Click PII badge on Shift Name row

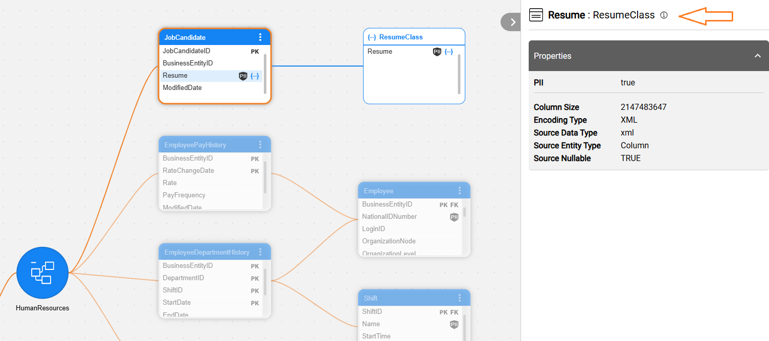coord(454,325)
